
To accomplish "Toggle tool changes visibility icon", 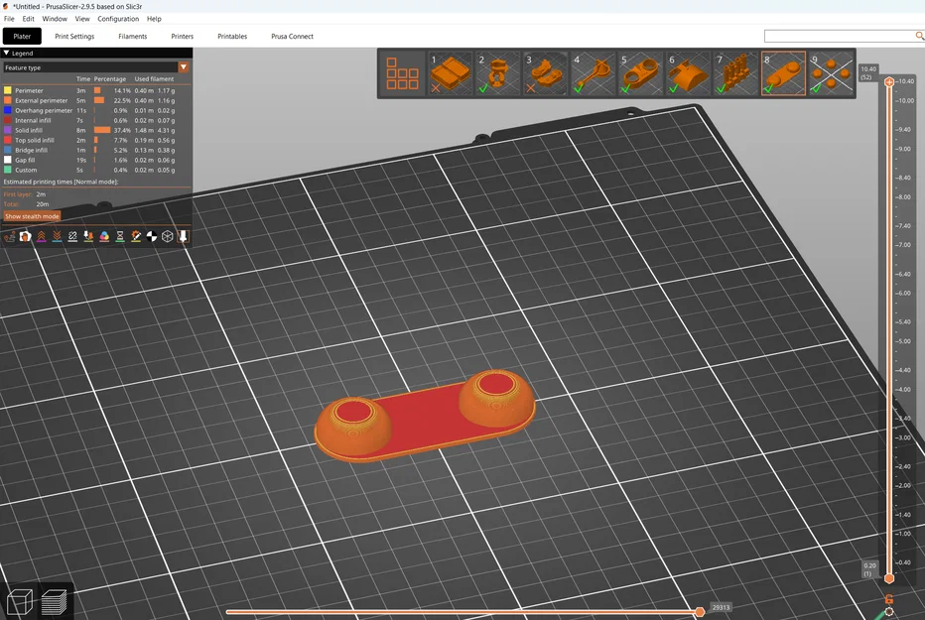I will tap(88, 236).
